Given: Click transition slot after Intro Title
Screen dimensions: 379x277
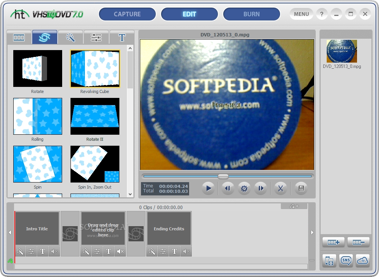Looking at the screenshot, I should pos(70,234).
